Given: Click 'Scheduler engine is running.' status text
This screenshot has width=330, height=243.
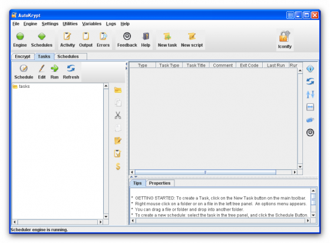Looking at the screenshot, I should pyautogui.click(x=39, y=230).
